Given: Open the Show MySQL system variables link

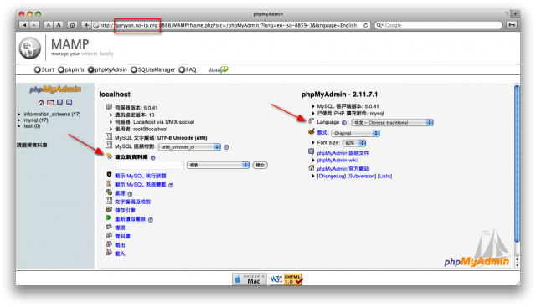Looking at the screenshot, I should (x=140, y=184).
